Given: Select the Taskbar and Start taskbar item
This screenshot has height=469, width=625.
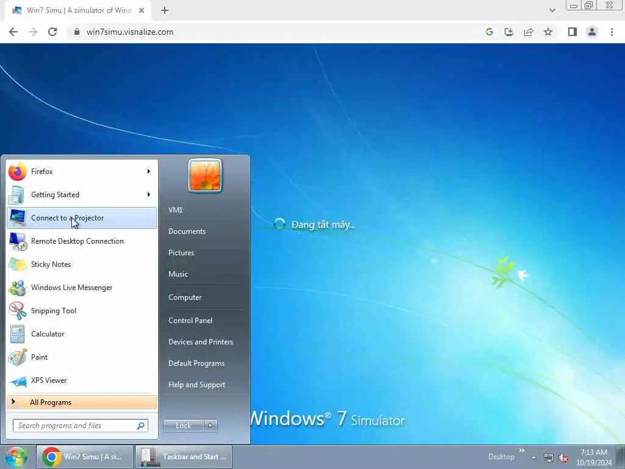Looking at the screenshot, I should pyautogui.click(x=183, y=457).
